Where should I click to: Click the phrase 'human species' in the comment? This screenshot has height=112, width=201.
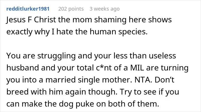118,32
